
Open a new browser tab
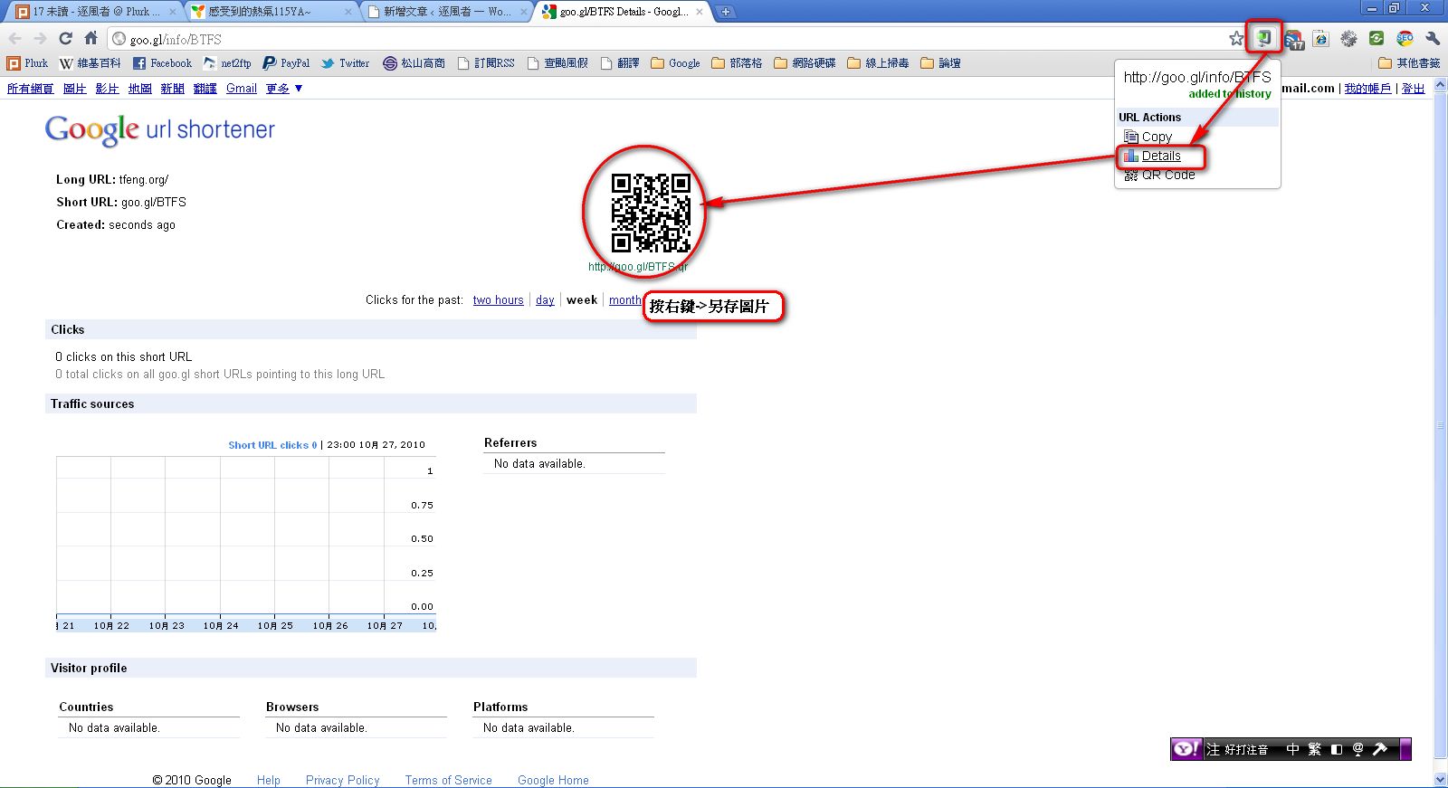click(725, 12)
